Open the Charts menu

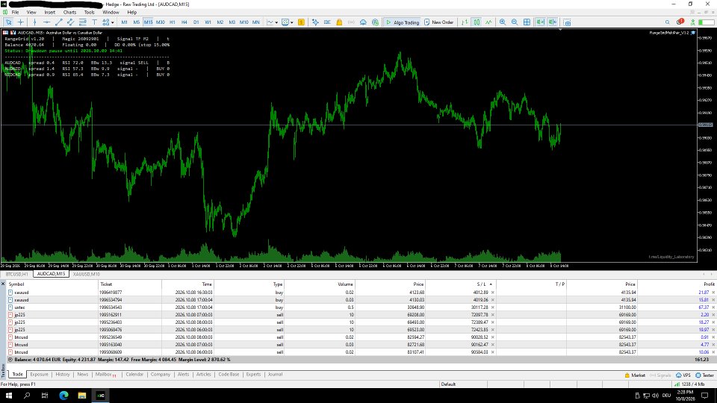coord(69,13)
